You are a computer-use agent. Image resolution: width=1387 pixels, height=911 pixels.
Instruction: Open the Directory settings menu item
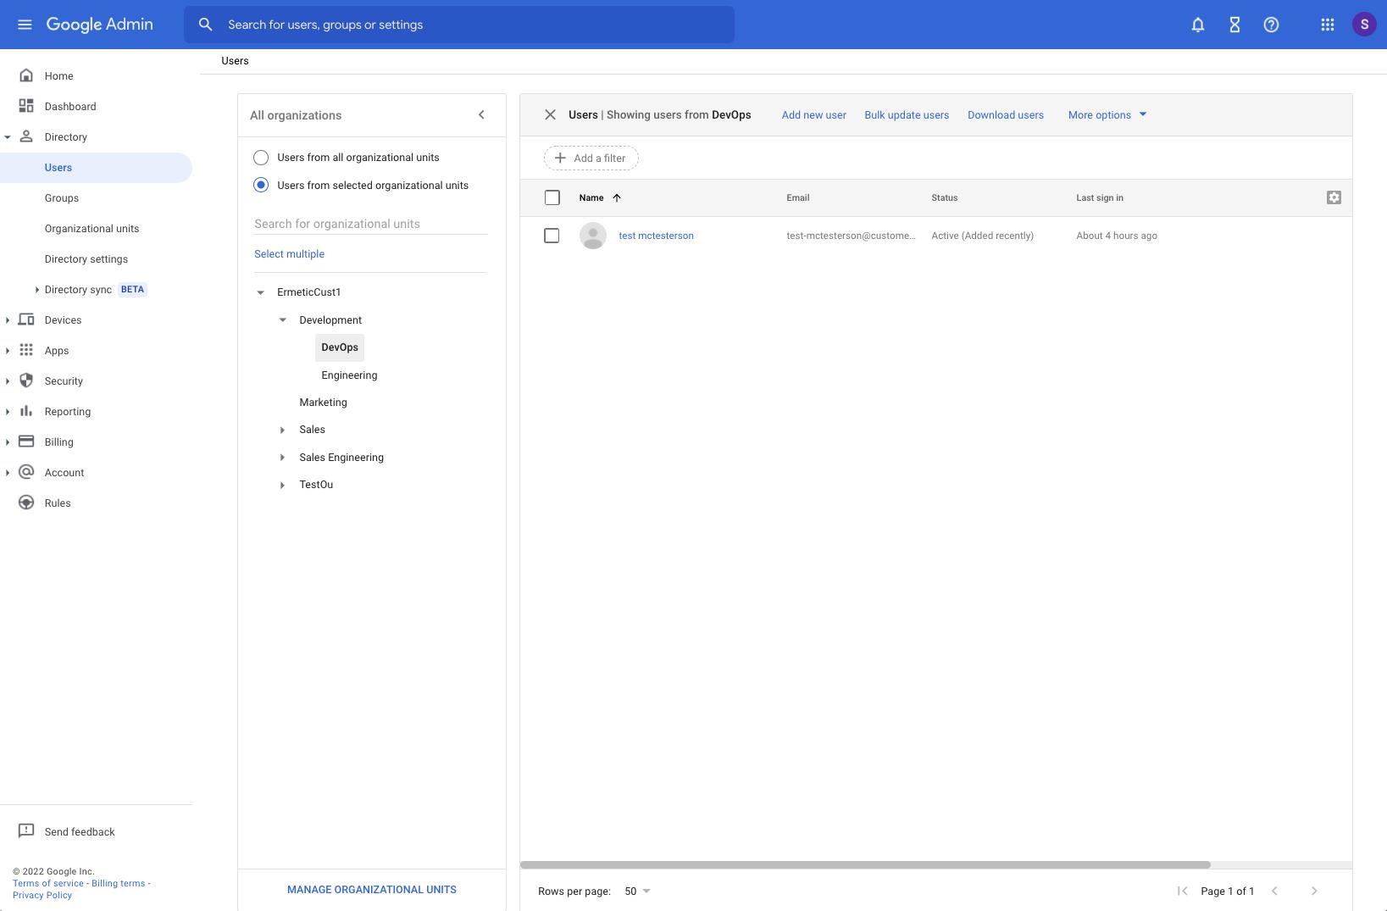[x=86, y=258]
